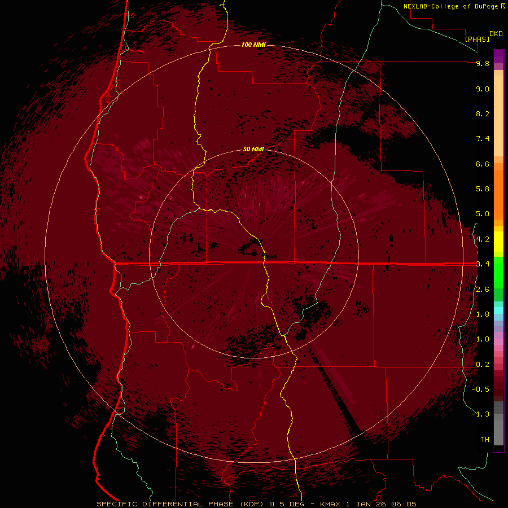Screen dimensions: 508x508
Task: Click the 06:05 timestamp in the caption
Action: (404, 504)
